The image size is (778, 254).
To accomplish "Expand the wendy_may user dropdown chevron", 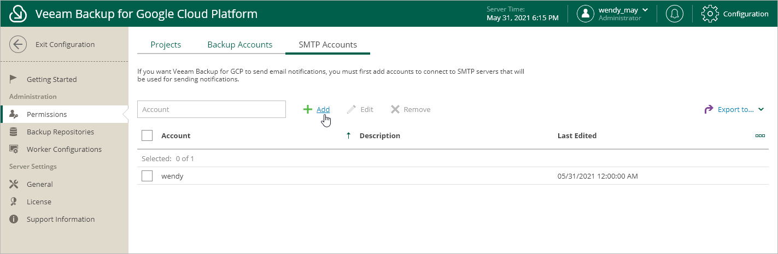I will (645, 10).
